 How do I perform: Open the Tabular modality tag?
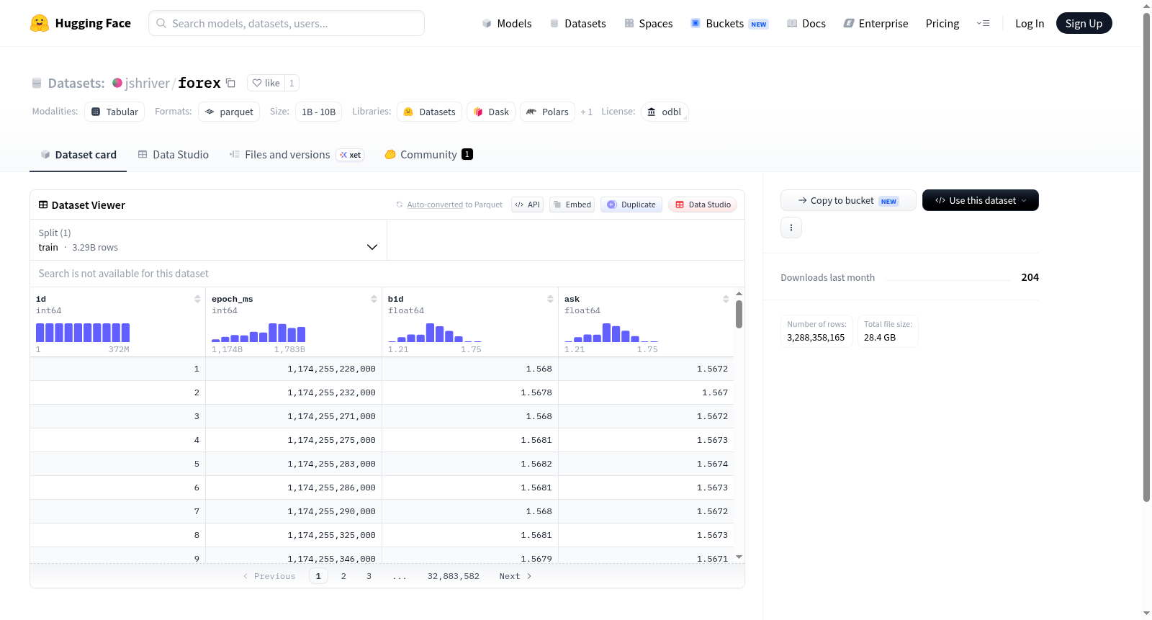click(x=114, y=112)
